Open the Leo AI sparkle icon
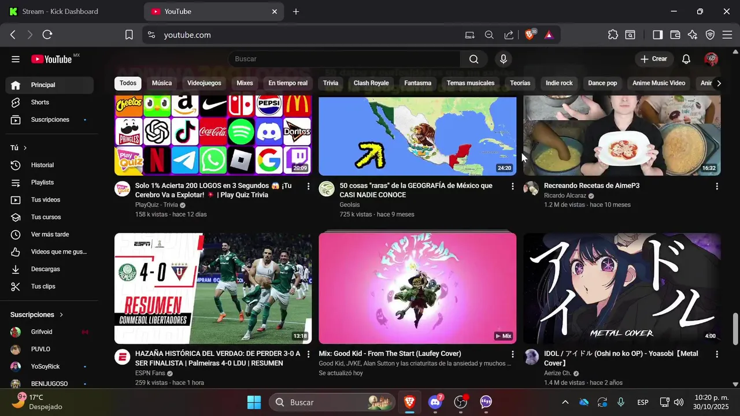The width and height of the screenshot is (740, 416). tap(693, 35)
